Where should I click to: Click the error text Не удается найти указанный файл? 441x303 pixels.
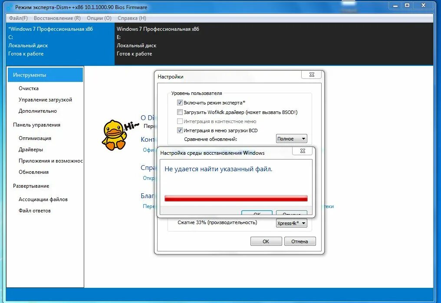[x=218, y=169]
